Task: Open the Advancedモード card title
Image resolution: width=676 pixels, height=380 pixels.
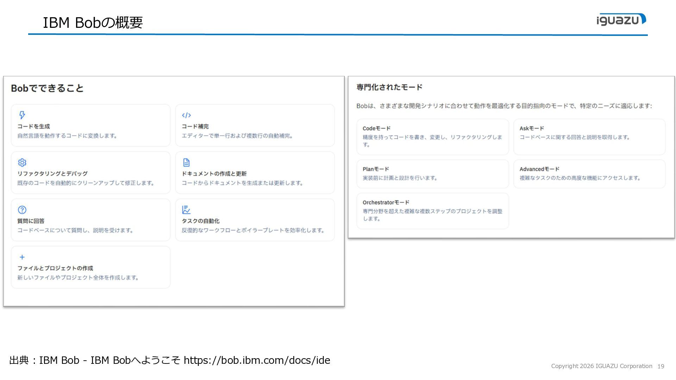Action: (x=539, y=169)
